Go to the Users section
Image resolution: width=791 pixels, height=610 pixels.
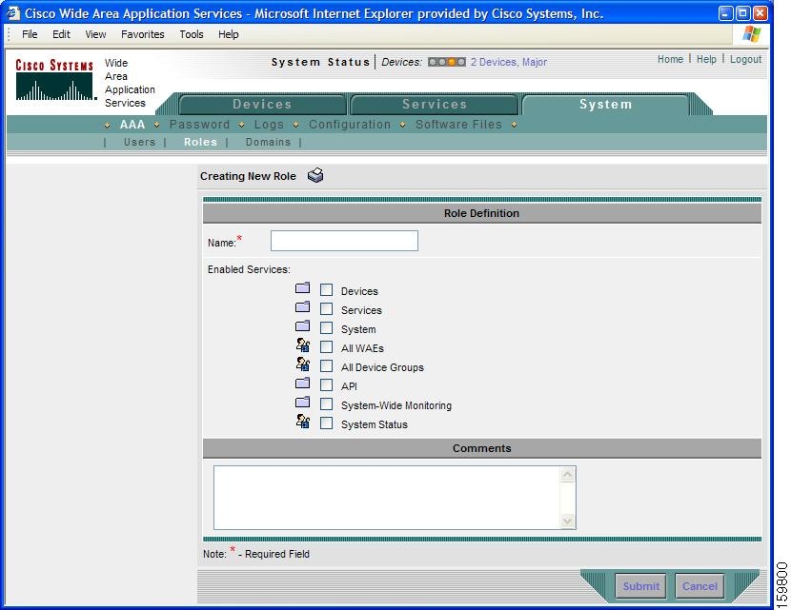pos(140,142)
